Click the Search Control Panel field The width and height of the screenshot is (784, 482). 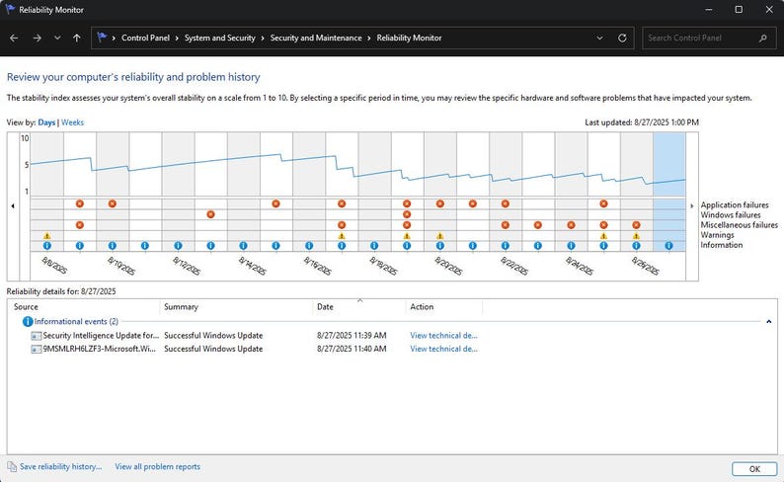coord(700,38)
